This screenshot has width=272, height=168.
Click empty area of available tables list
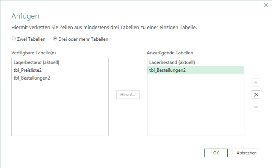[x=60, y=109]
